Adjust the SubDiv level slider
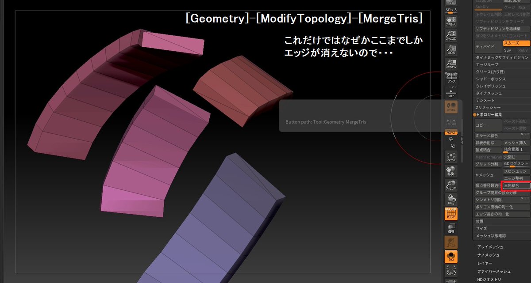 pyautogui.click(x=489, y=8)
